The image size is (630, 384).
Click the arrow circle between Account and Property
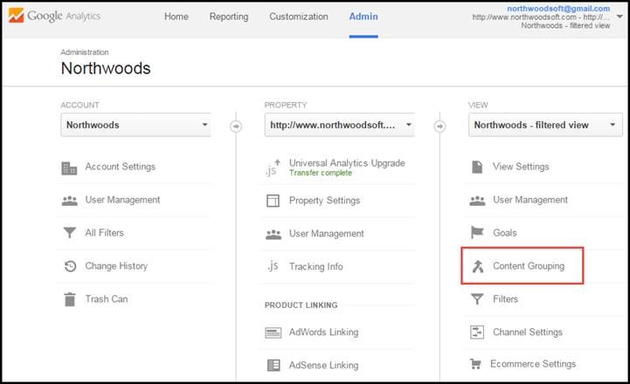[x=236, y=127]
